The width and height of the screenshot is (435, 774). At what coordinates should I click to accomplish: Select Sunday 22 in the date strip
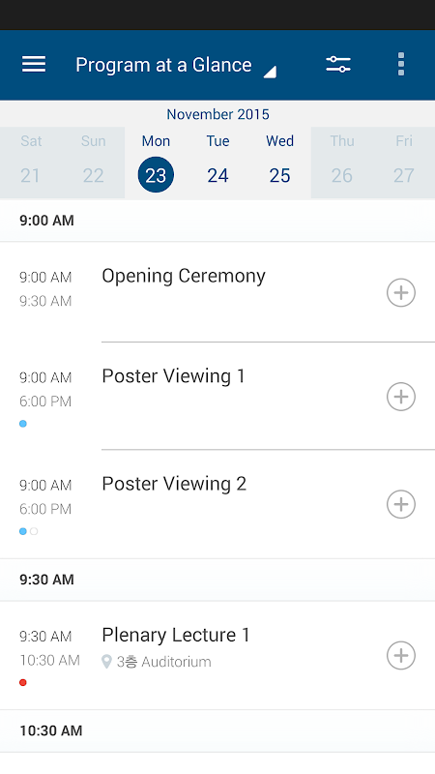tap(93, 163)
